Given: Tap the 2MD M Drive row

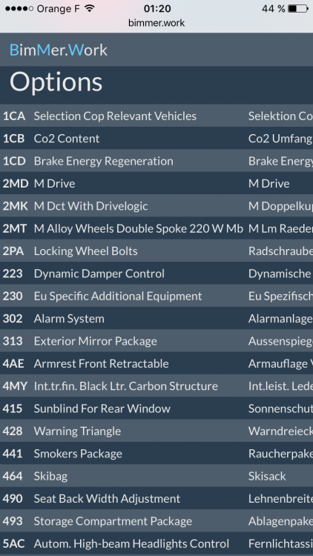Looking at the screenshot, I should [156, 183].
